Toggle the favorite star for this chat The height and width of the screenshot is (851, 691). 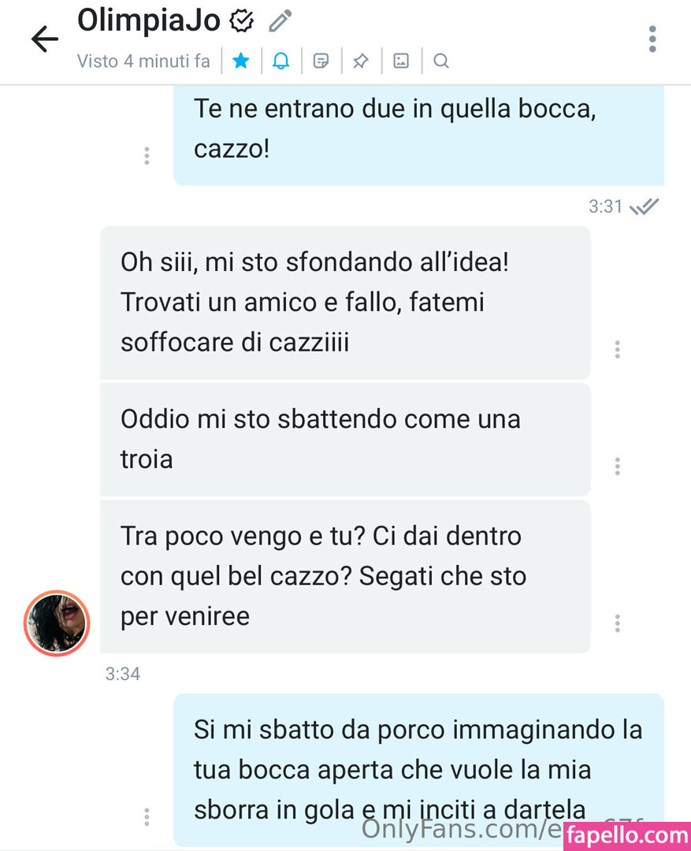[x=241, y=61]
